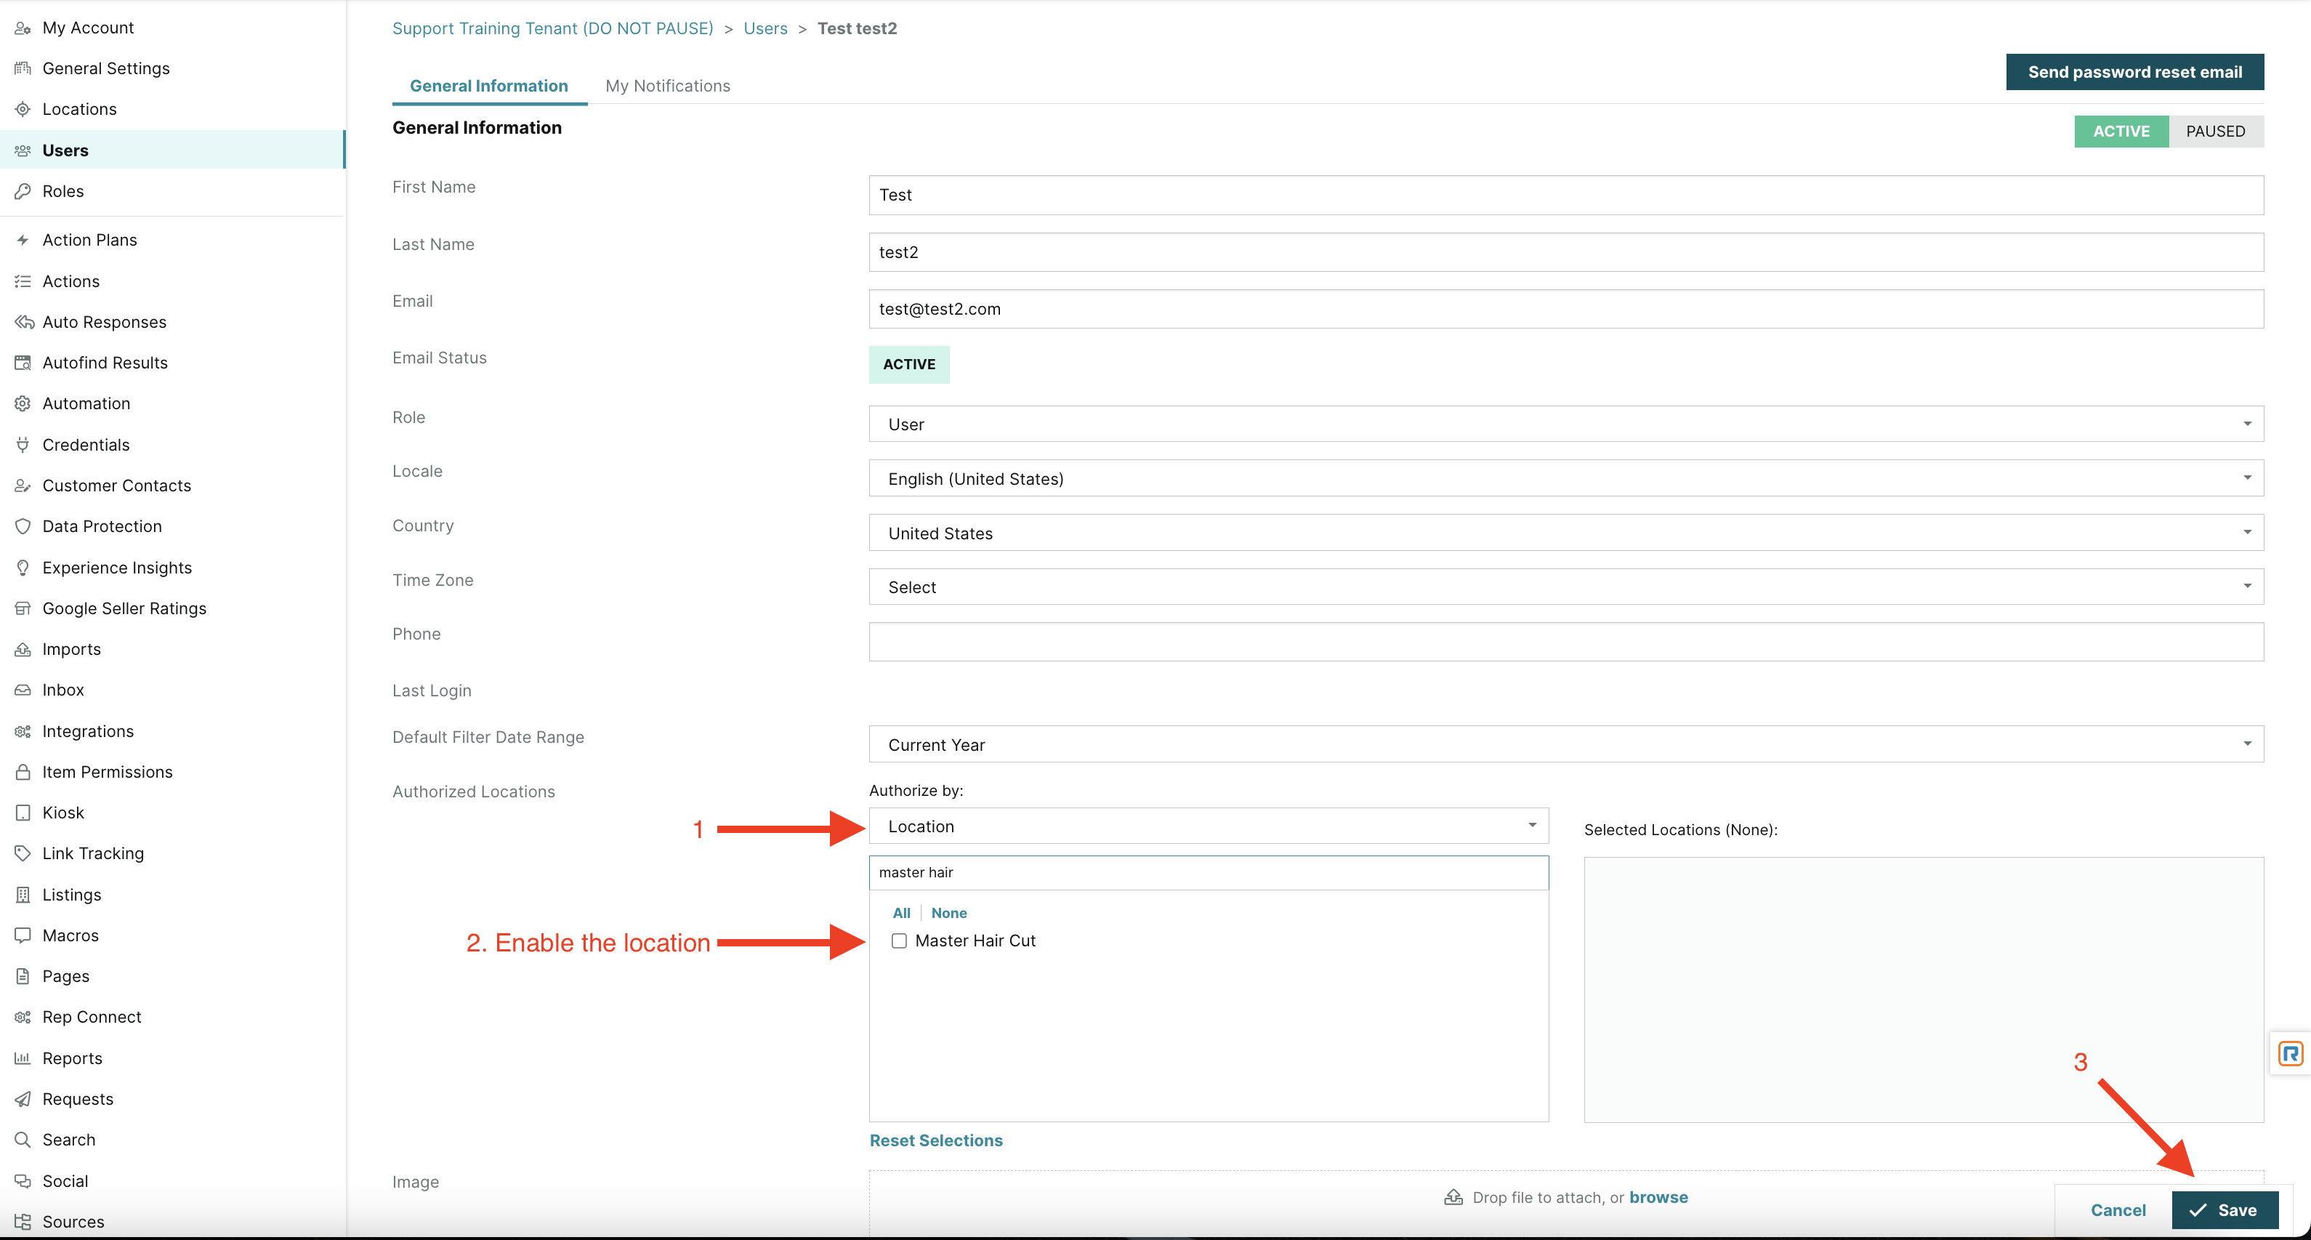Click the Search magnifier icon
The width and height of the screenshot is (2311, 1240).
coord(23,1140)
